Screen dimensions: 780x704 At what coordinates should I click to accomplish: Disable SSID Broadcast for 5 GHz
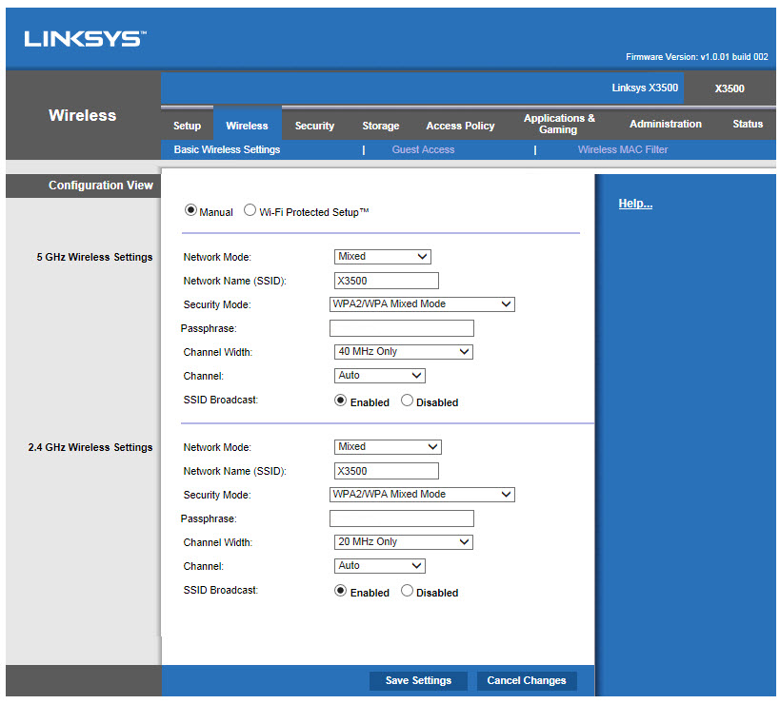click(407, 401)
